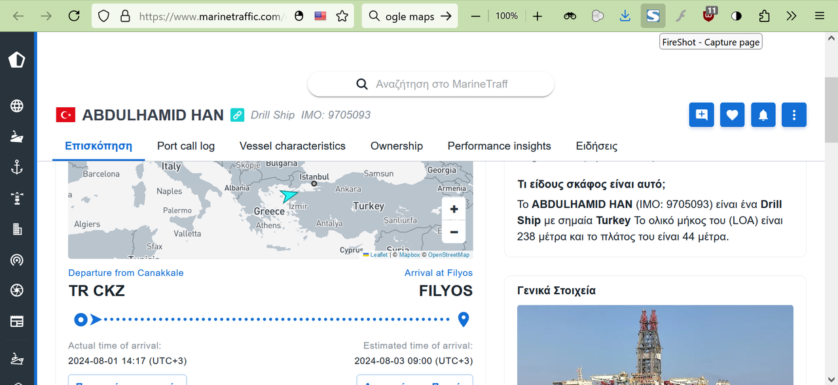838x385 pixels.
Task: Click the browser search box with 'ogle maps'
Action: pos(410,16)
